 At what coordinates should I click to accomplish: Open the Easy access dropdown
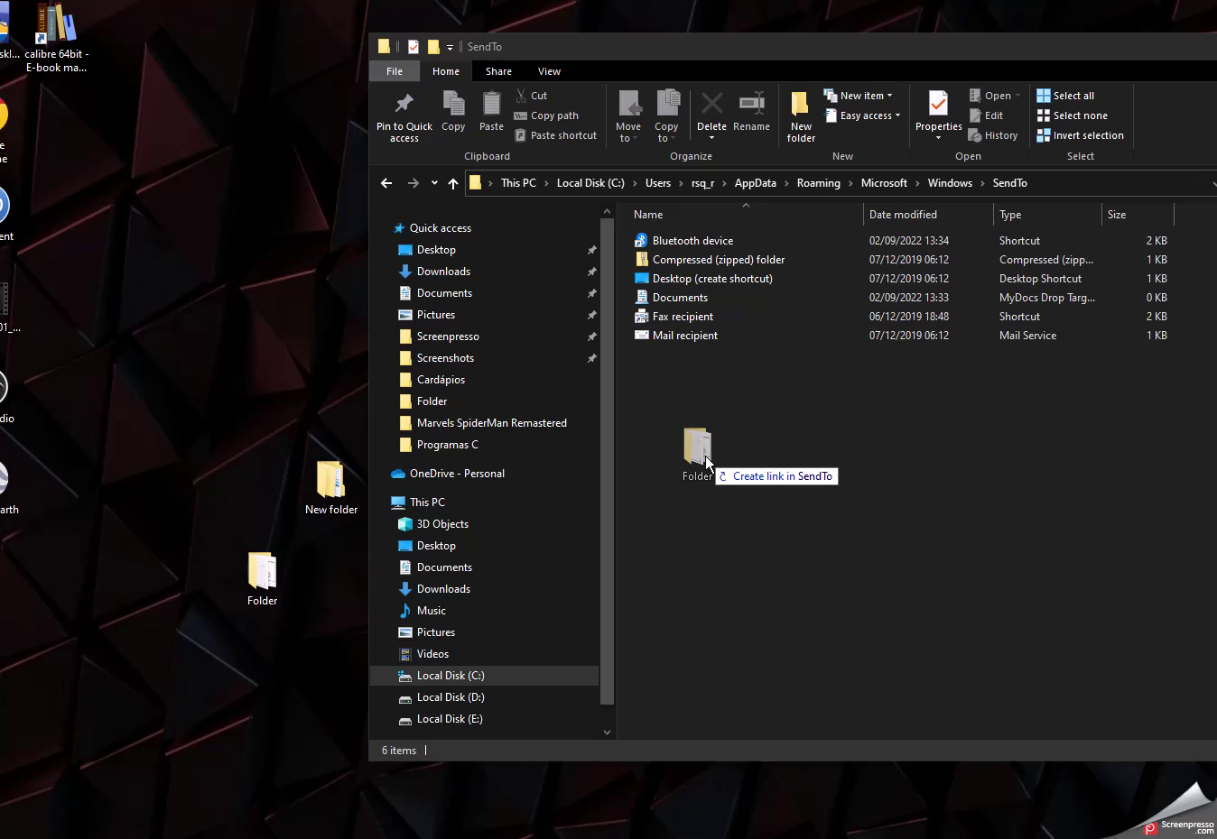[x=863, y=115]
